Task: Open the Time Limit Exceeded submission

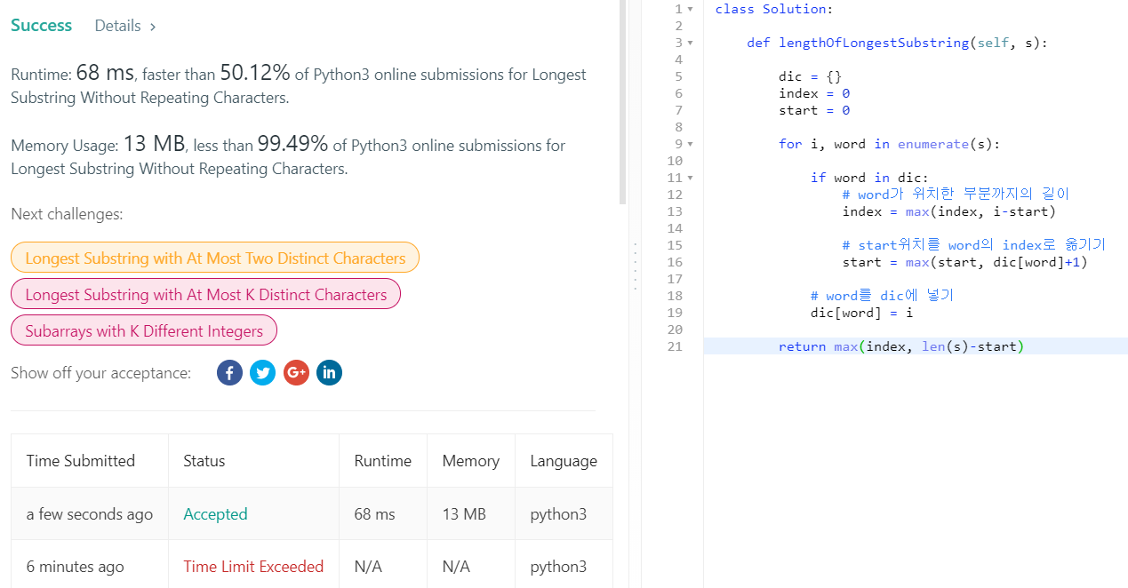Action: (x=253, y=567)
